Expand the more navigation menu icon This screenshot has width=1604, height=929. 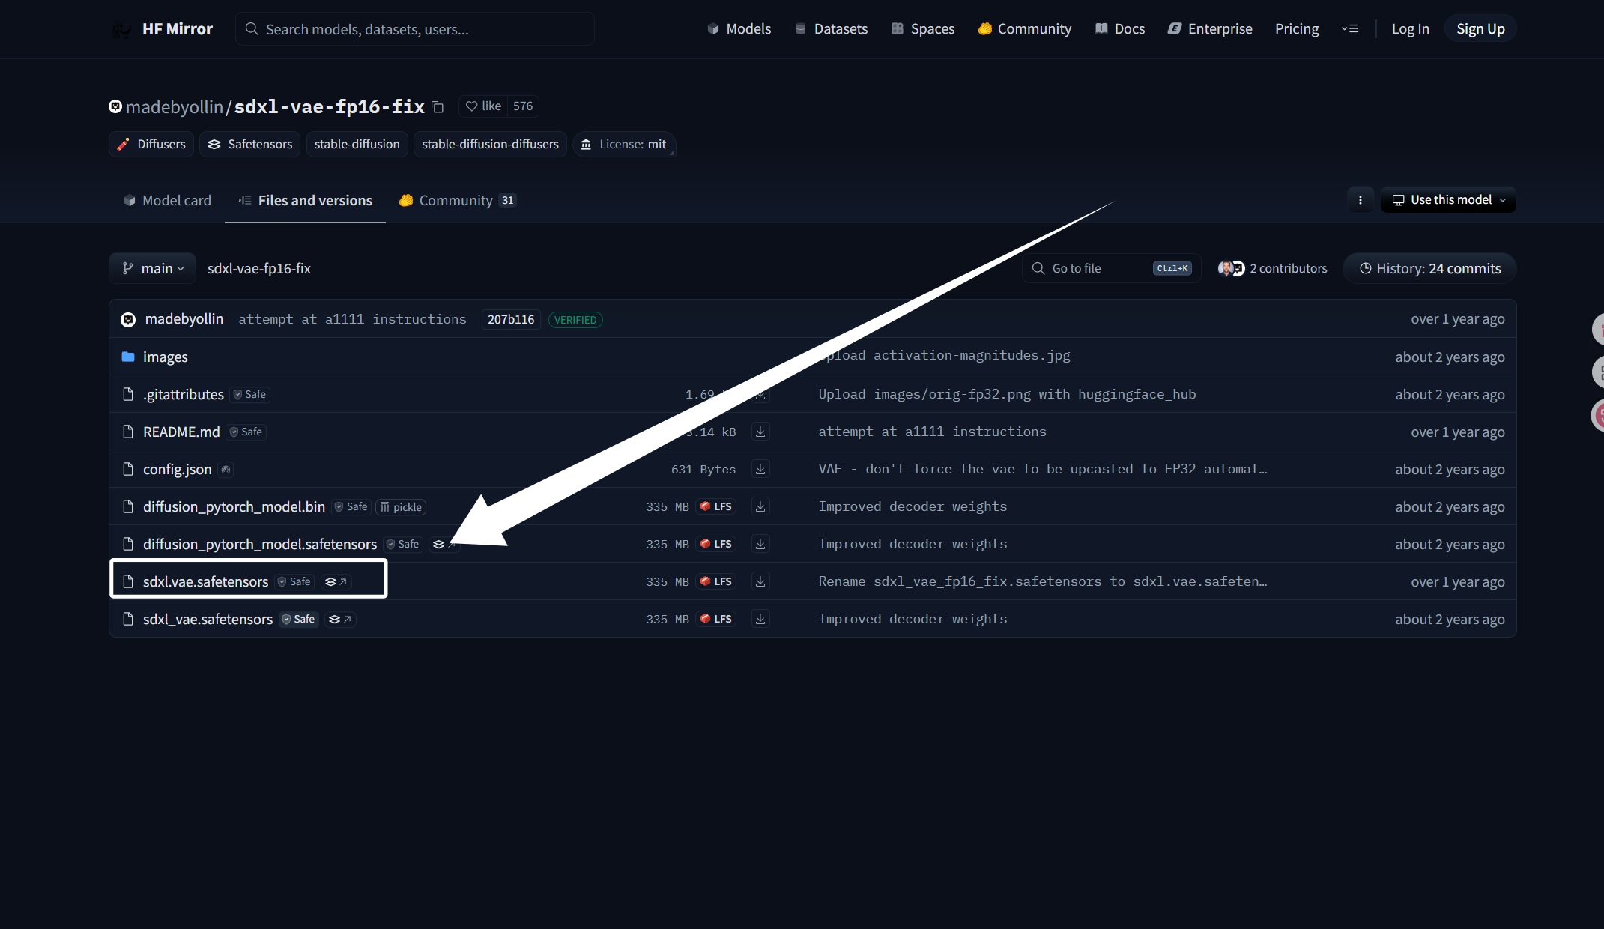(1350, 29)
